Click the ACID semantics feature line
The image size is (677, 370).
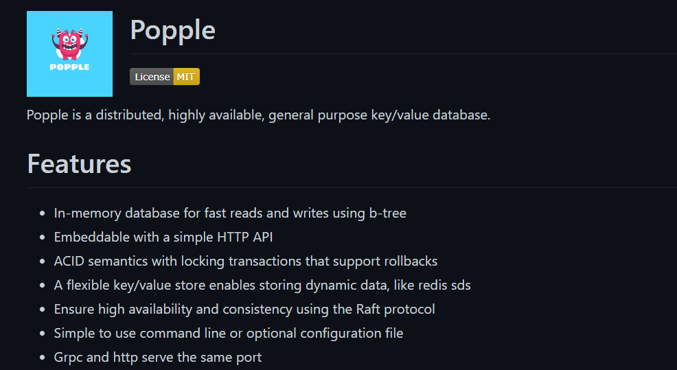[x=246, y=262]
